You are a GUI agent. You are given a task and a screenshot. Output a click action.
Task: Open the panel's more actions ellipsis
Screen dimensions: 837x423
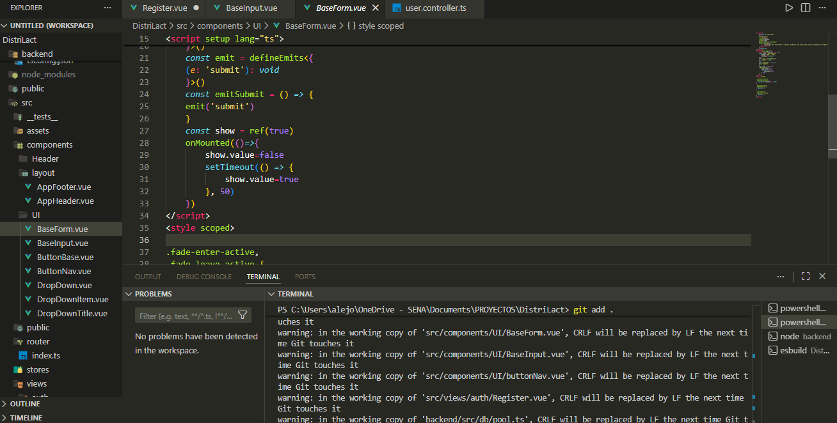pos(781,276)
